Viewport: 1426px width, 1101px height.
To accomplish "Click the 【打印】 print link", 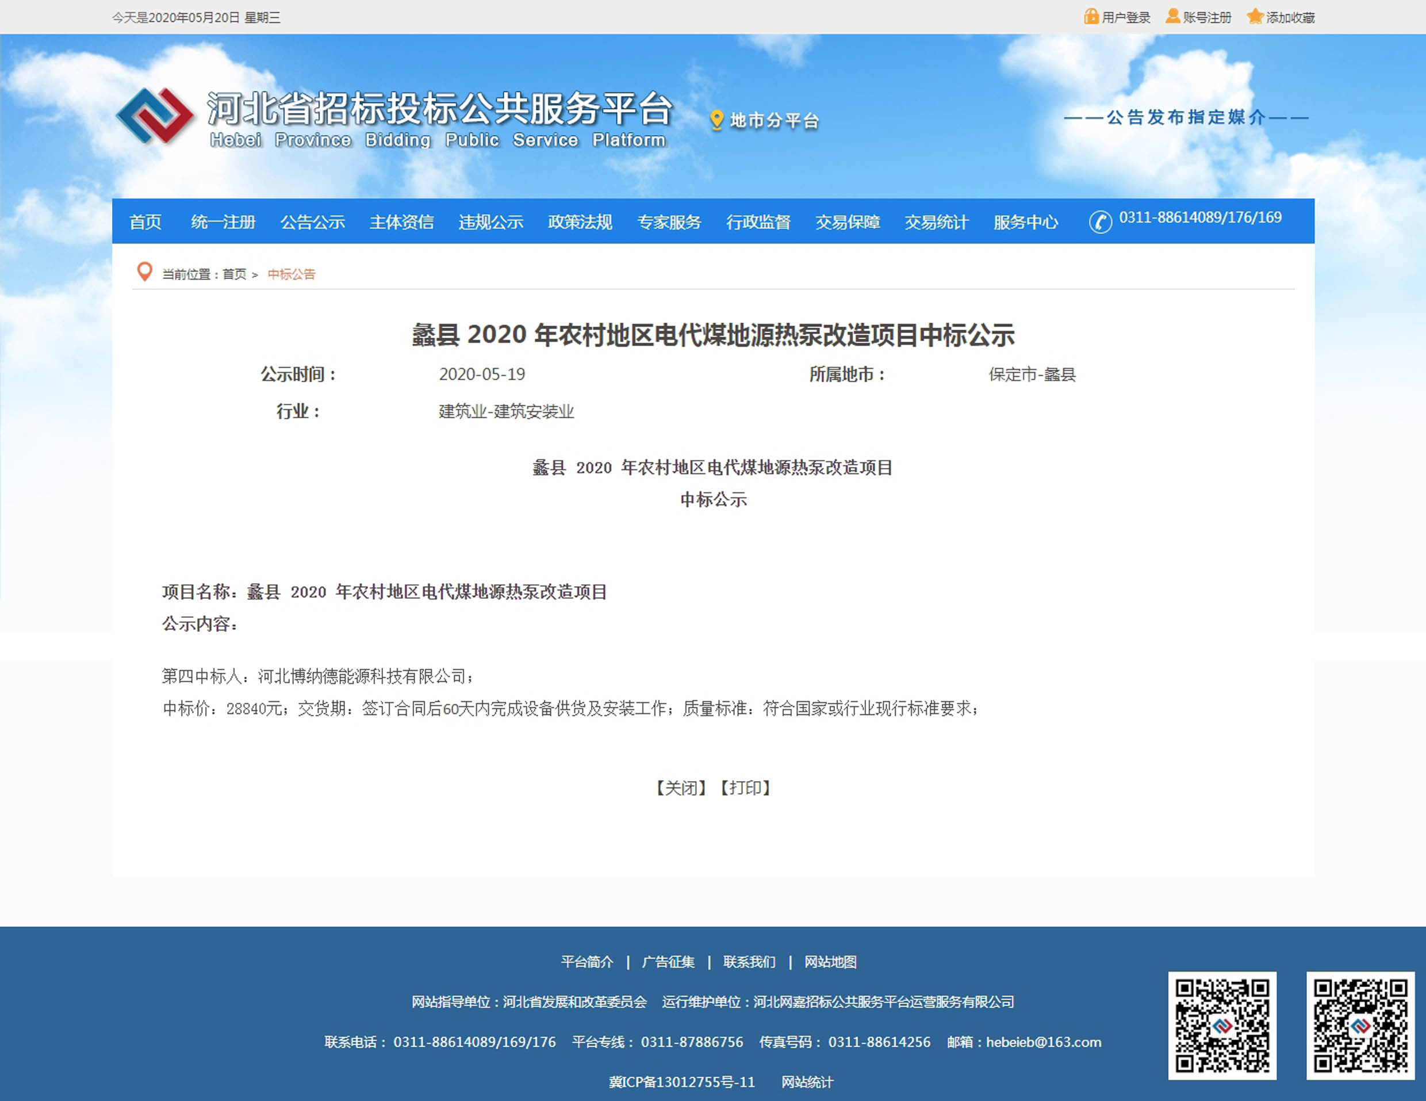I will 745,787.
